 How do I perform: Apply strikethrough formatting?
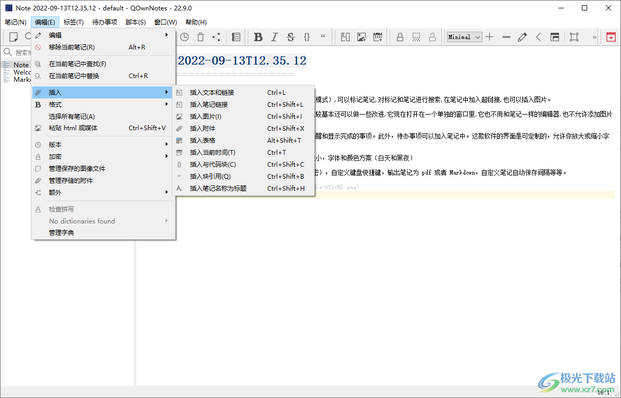coord(290,37)
